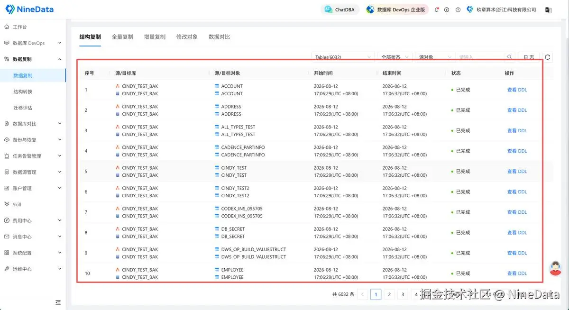569x310 pixels.
Task: Click the 请输入 search input field
Action: (480, 57)
